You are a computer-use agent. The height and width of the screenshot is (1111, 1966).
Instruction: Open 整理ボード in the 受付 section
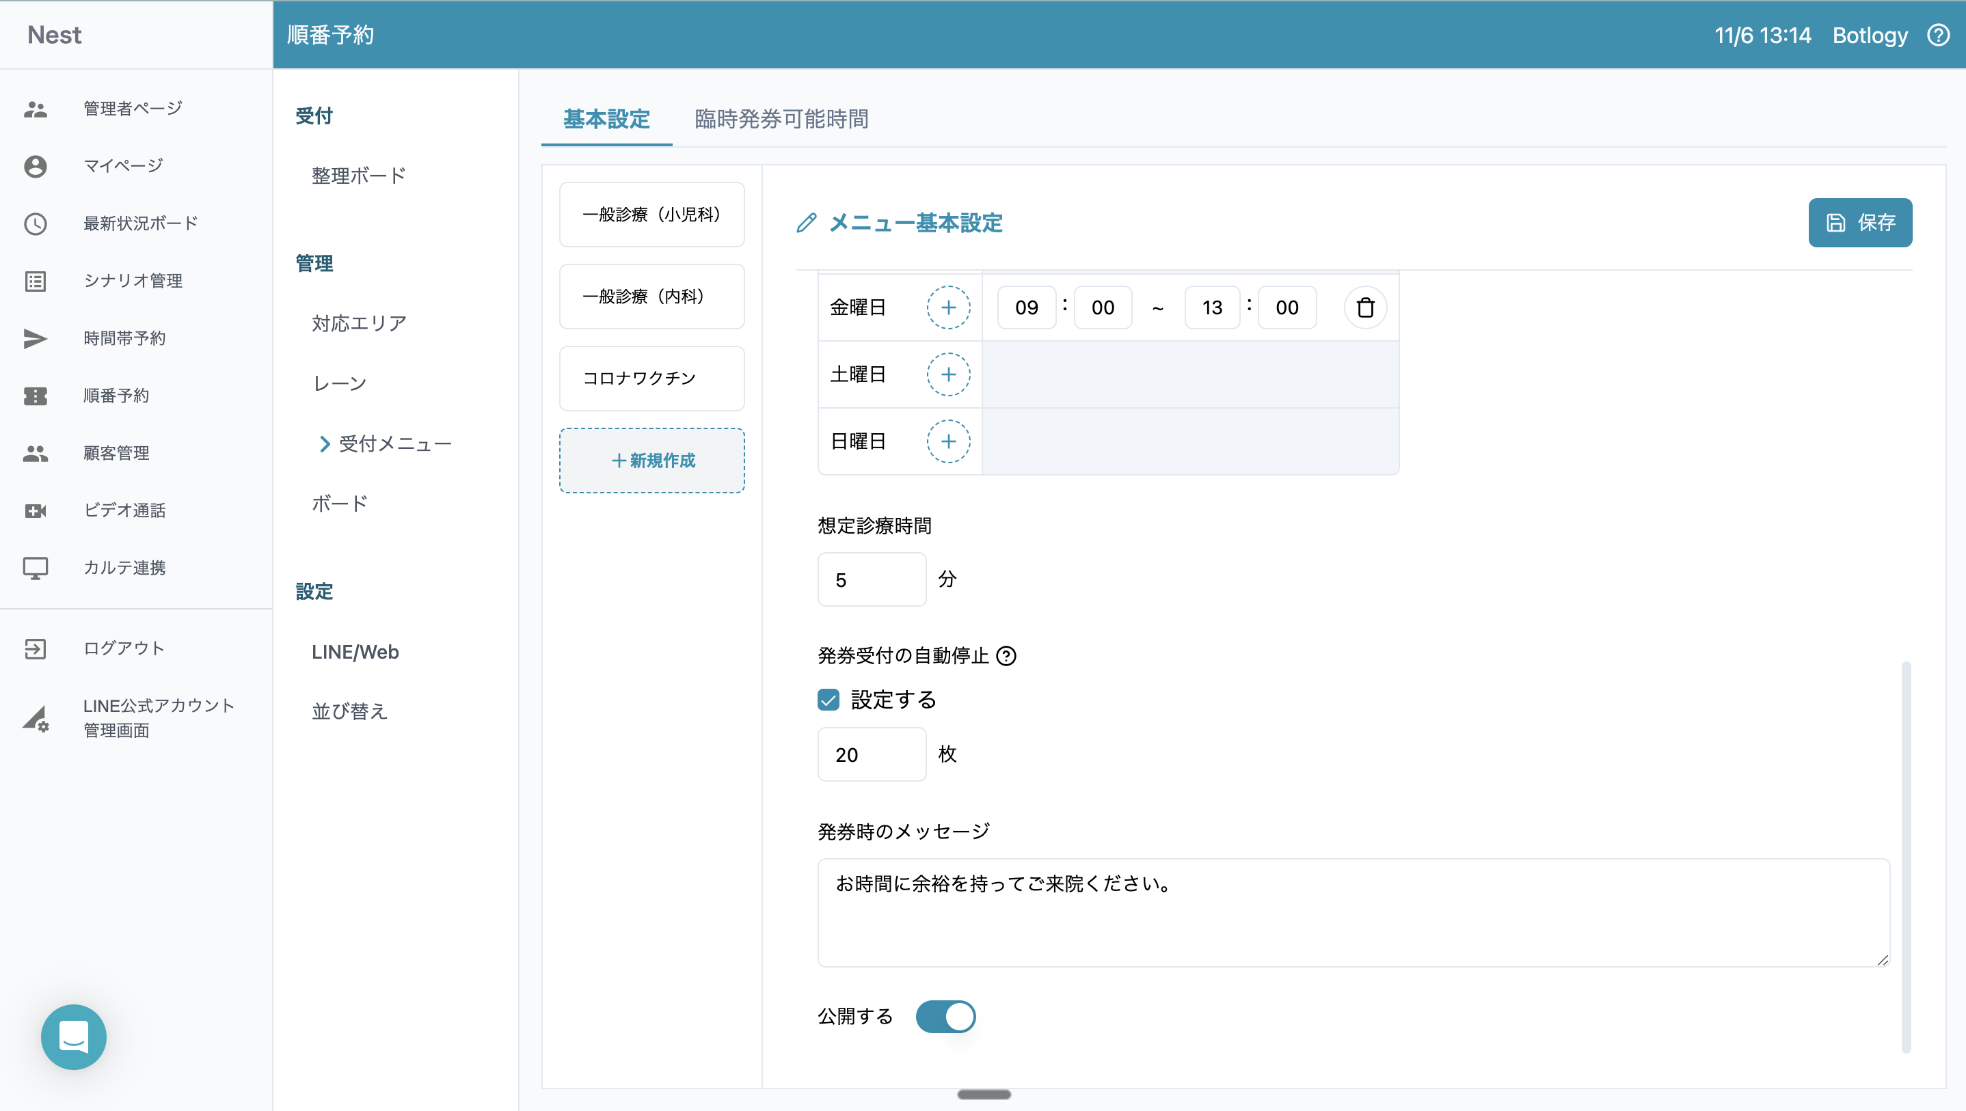point(358,176)
